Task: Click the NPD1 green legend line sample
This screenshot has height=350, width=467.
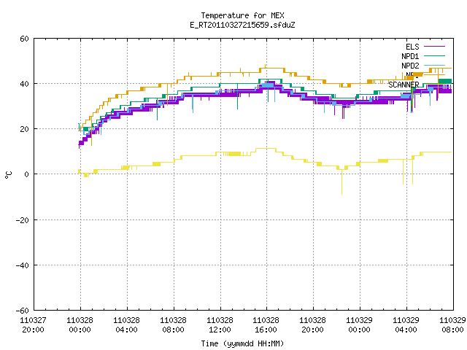Action: 434,55
